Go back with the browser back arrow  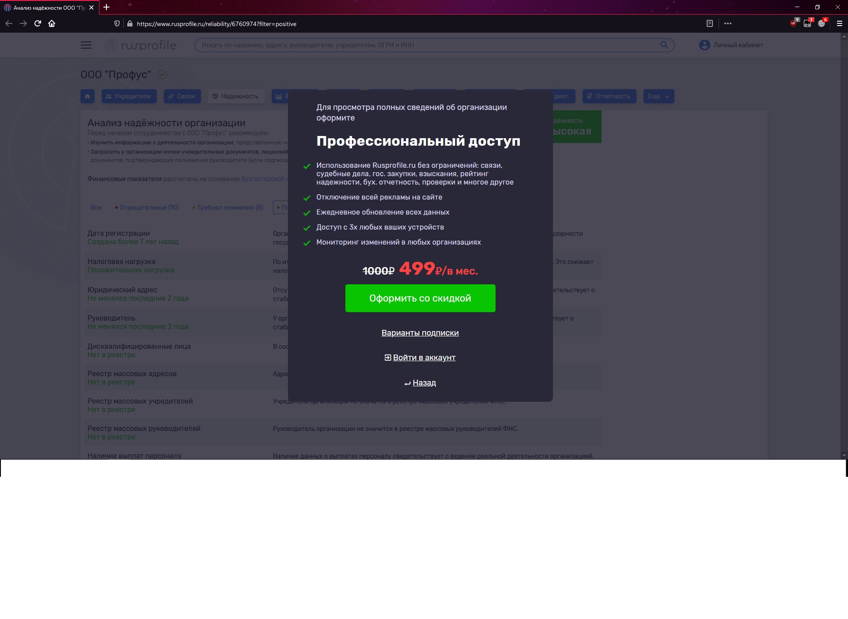[x=9, y=23]
